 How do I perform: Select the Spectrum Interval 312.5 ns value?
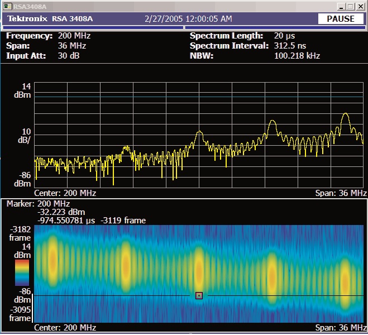[291, 46]
